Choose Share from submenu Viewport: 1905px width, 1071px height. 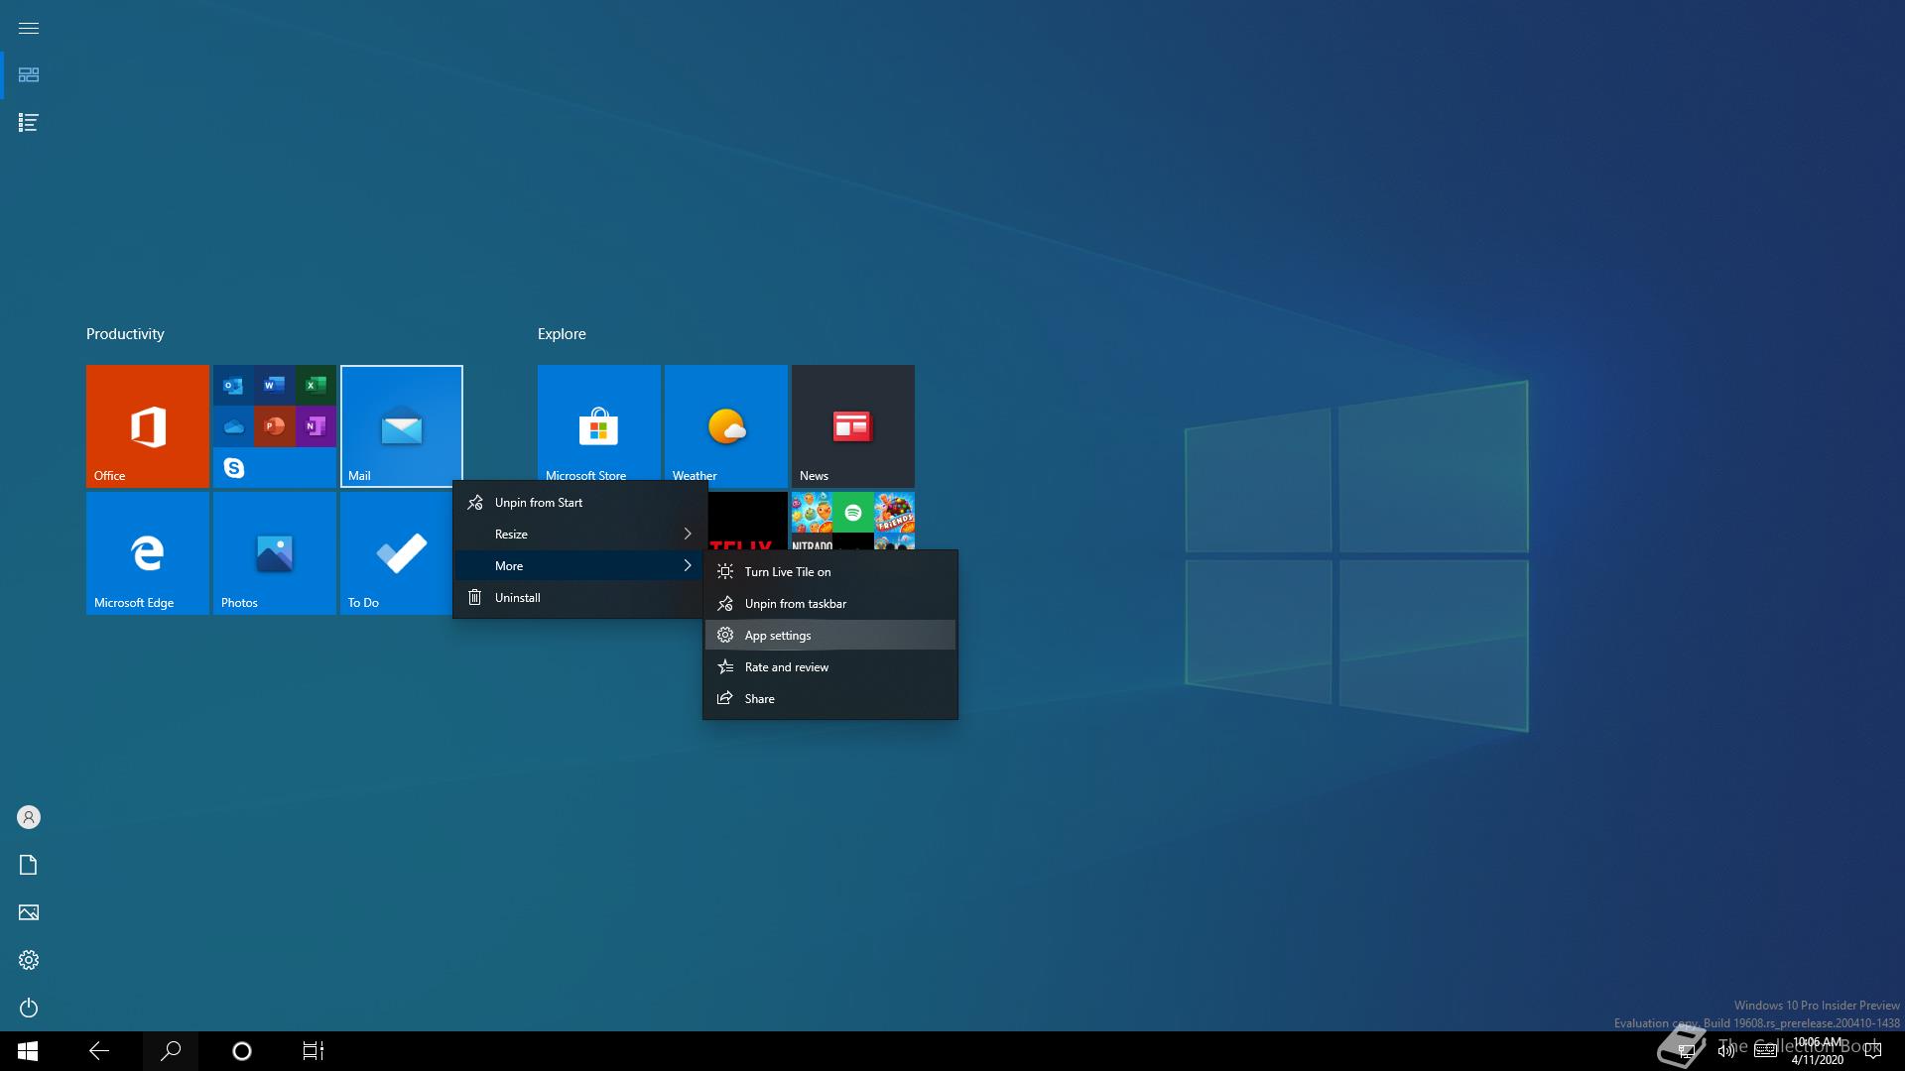830,699
